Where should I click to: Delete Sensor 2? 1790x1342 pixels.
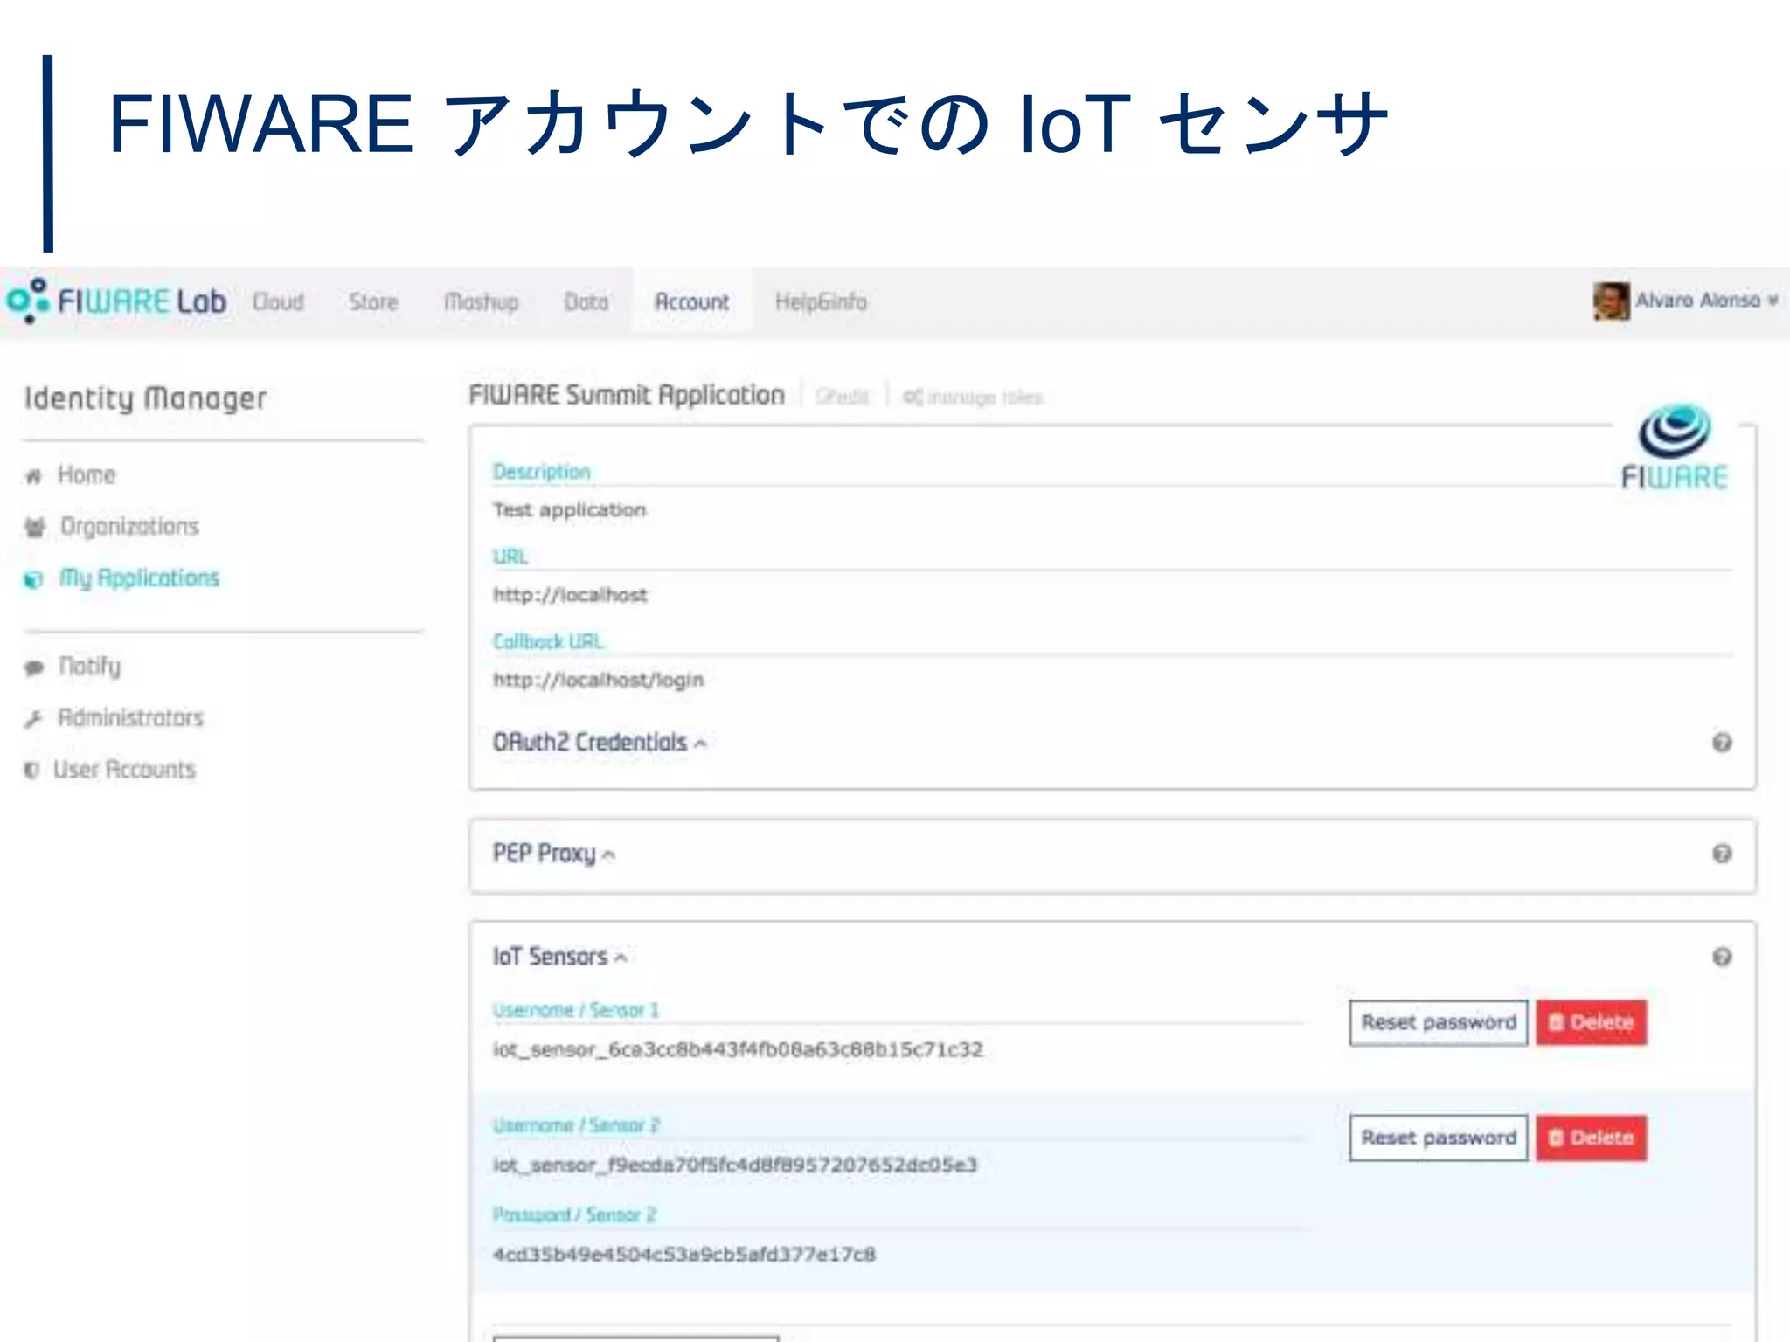(1592, 1138)
